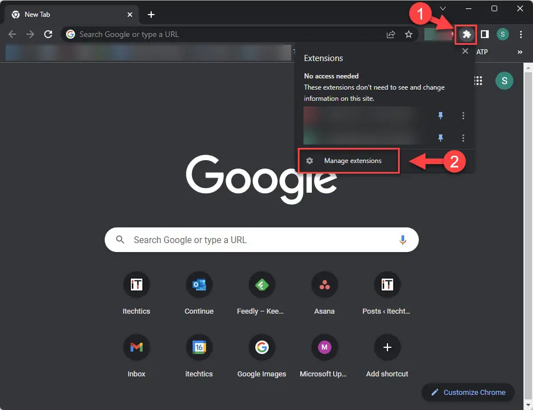Switch to the New Tab tab
The image size is (533, 410).
[72, 15]
